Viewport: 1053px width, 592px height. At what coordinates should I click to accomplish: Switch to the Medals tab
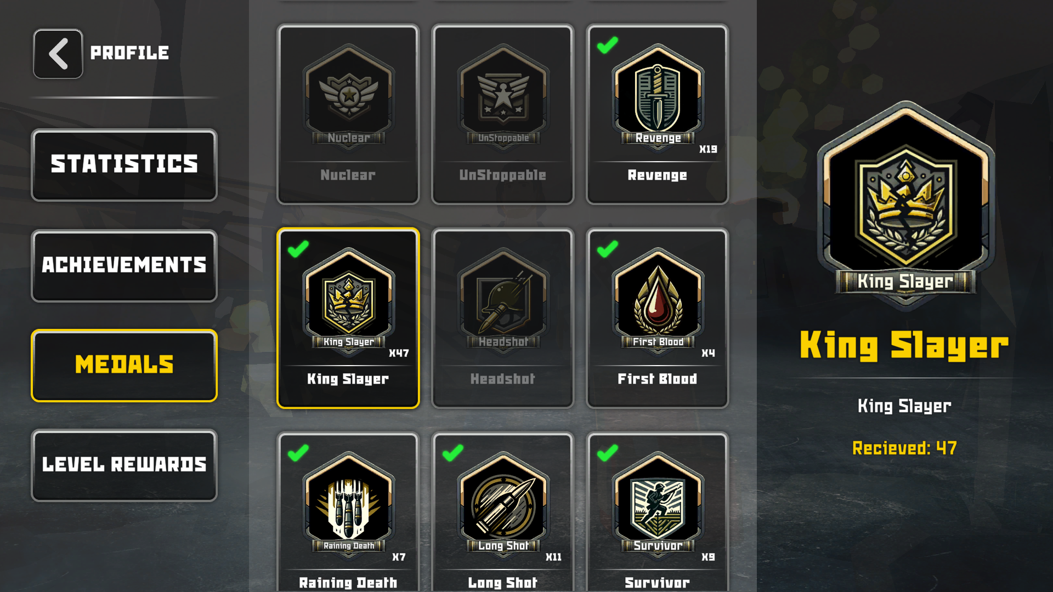(x=124, y=366)
